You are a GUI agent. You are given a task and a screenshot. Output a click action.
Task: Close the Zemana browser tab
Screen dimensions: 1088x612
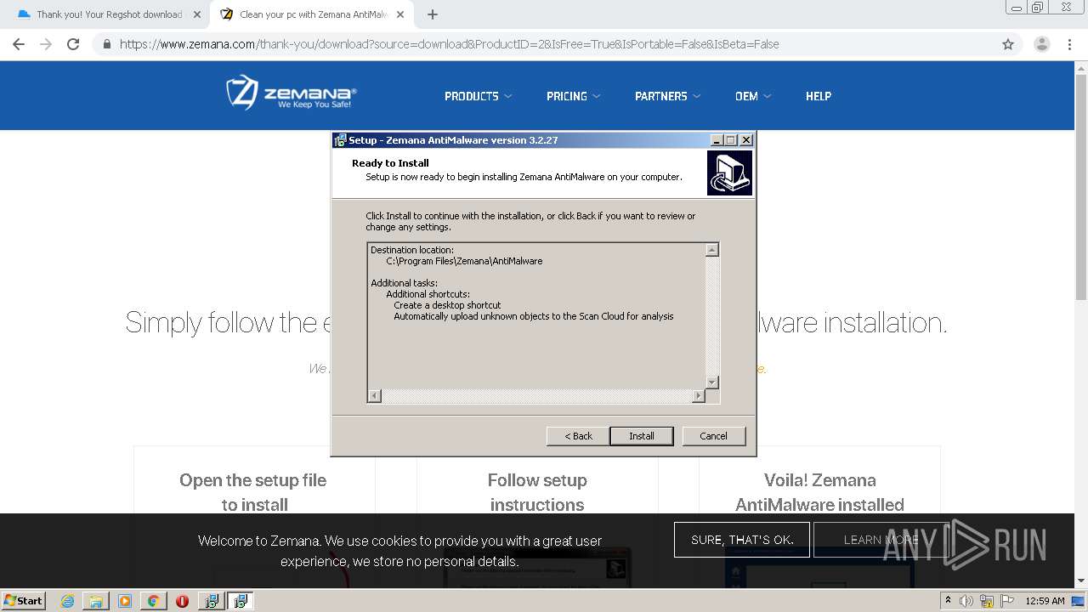(x=400, y=14)
